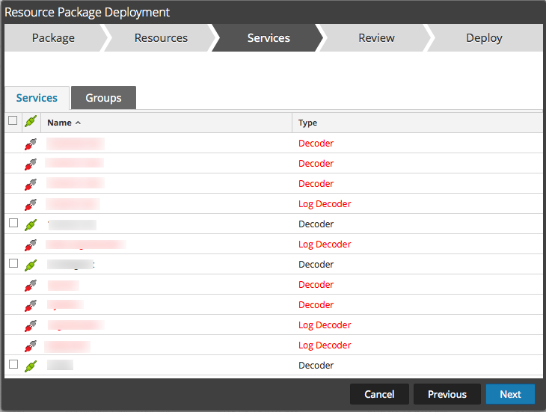
Task: Sort by the Name column ascending arrow
Action: point(78,123)
